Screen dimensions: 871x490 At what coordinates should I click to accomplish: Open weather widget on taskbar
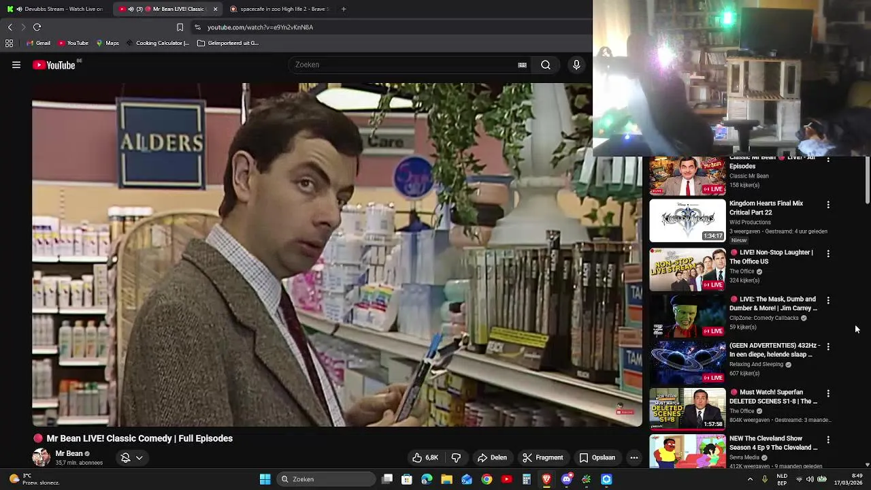[x=34, y=479]
